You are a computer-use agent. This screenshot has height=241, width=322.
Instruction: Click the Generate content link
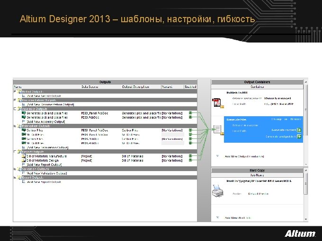click(284, 130)
